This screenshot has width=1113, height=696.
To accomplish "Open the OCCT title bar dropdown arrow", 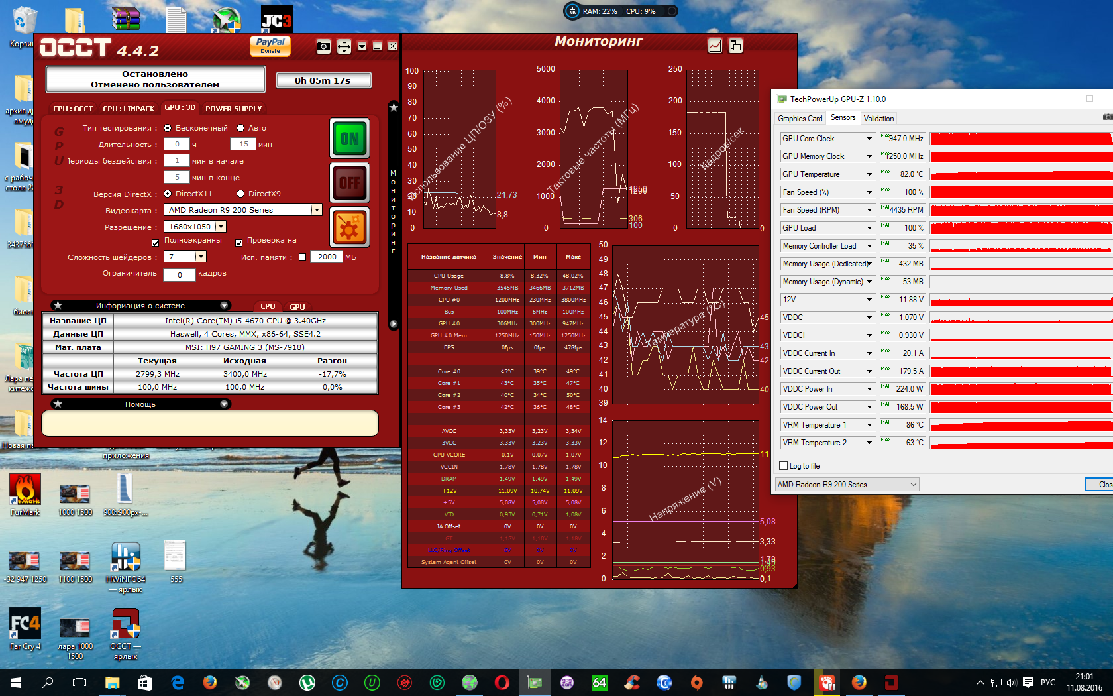I will click(362, 46).
